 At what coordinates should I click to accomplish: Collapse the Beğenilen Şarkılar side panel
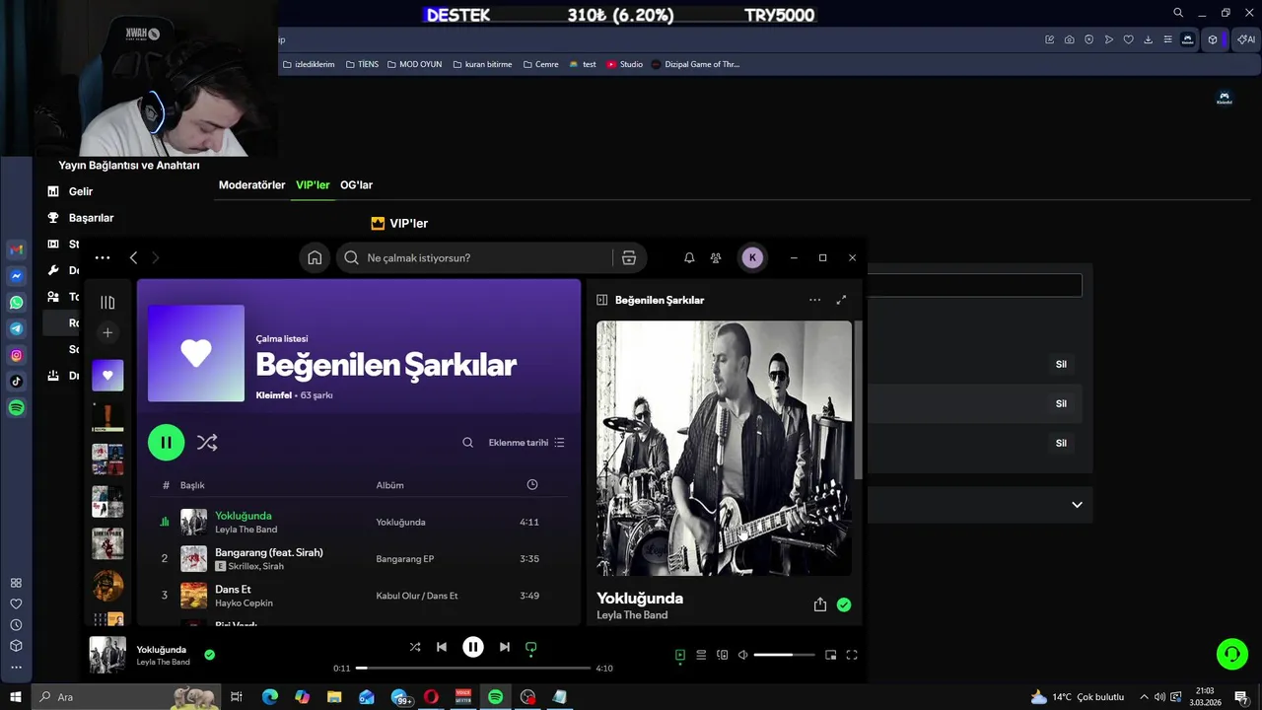(601, 300)
